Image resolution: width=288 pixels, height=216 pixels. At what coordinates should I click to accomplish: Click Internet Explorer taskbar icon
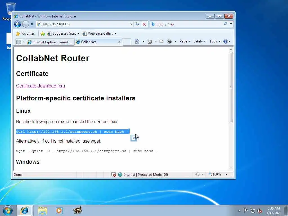(24, 210)
